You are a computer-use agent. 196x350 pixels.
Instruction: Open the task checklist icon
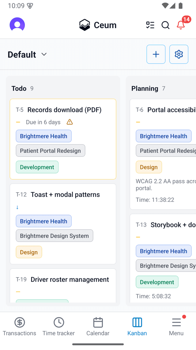click(x=150, y=25)
